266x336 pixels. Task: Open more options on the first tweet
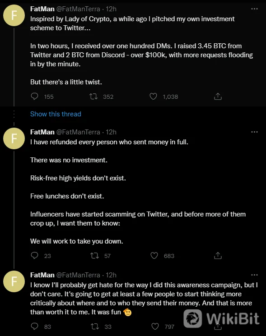(254, 9)
